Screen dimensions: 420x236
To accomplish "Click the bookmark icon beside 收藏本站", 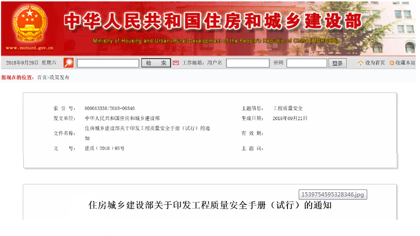I will 392,63.
